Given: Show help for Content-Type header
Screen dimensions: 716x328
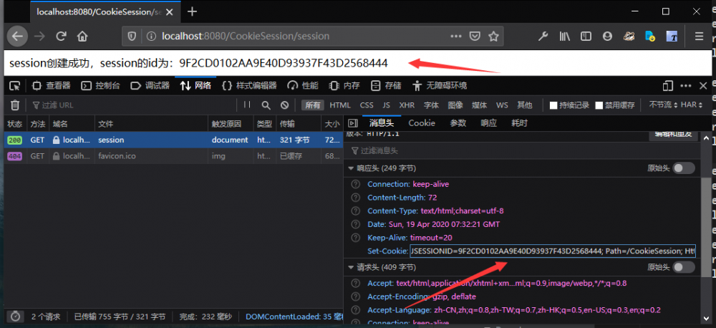Looking at the screenshot, I should [355, 211].
